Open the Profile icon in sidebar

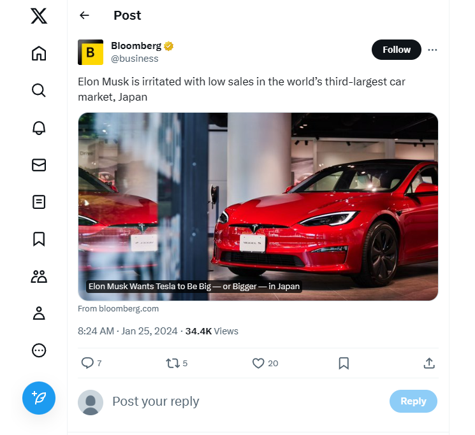[39, 313]
